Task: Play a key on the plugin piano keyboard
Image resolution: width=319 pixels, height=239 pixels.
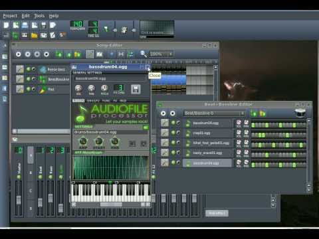Action: click(110, 193)
